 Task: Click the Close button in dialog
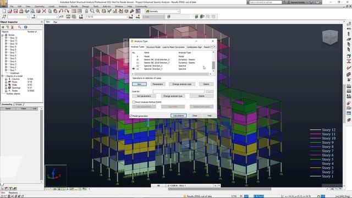coord(195,116)
